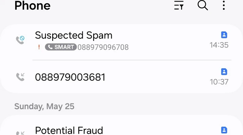Tap contact icon beside 14:35 call
This screenshot has width=243, height=135.
point(224,35)
